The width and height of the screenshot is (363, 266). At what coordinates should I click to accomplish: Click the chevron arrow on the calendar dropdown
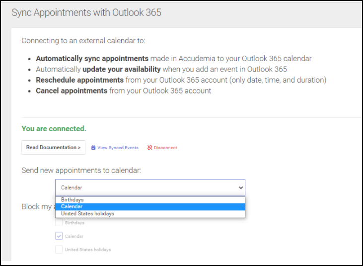pos(241,187)
